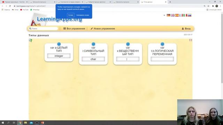Open the Windows Start menu
Image resolution: width=223 pixels, height=125 pixels.
point(3,123)
